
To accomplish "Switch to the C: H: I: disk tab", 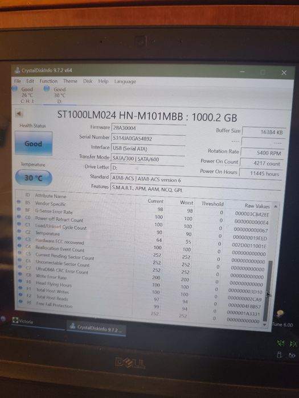I will tap(27, 95).
